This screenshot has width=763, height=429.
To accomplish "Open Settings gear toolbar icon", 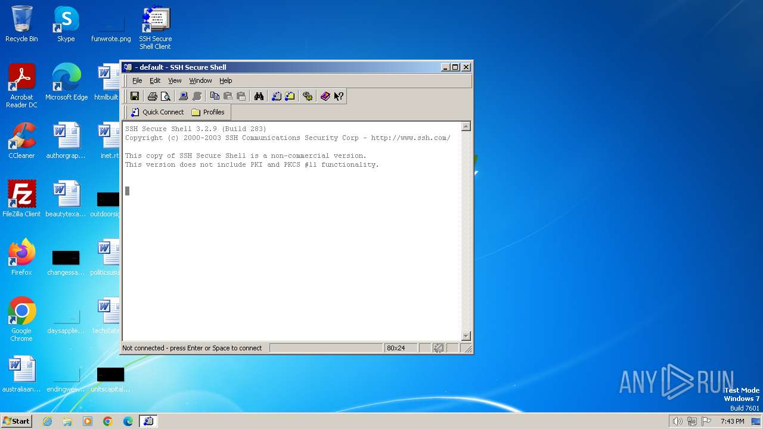I will 308,96.
